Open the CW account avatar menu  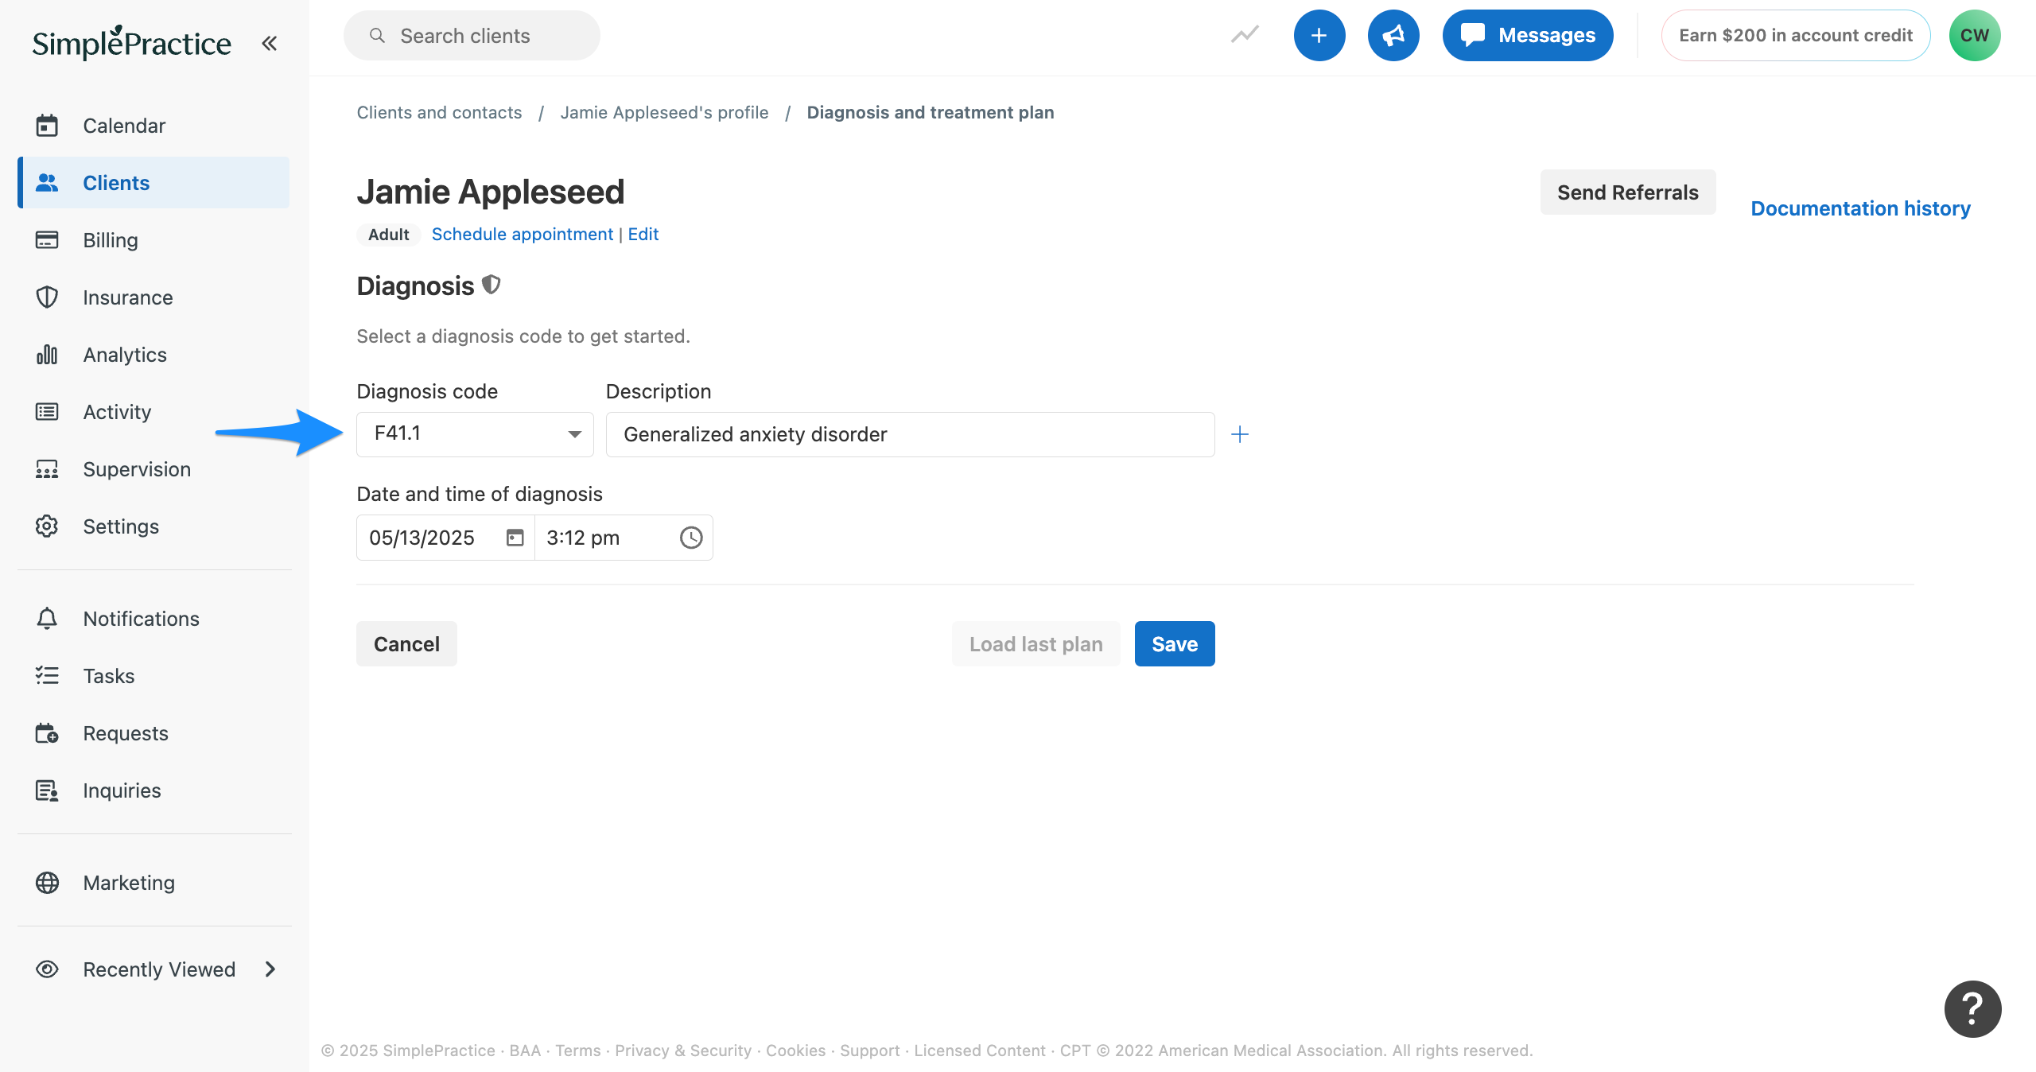[1975, 36]
